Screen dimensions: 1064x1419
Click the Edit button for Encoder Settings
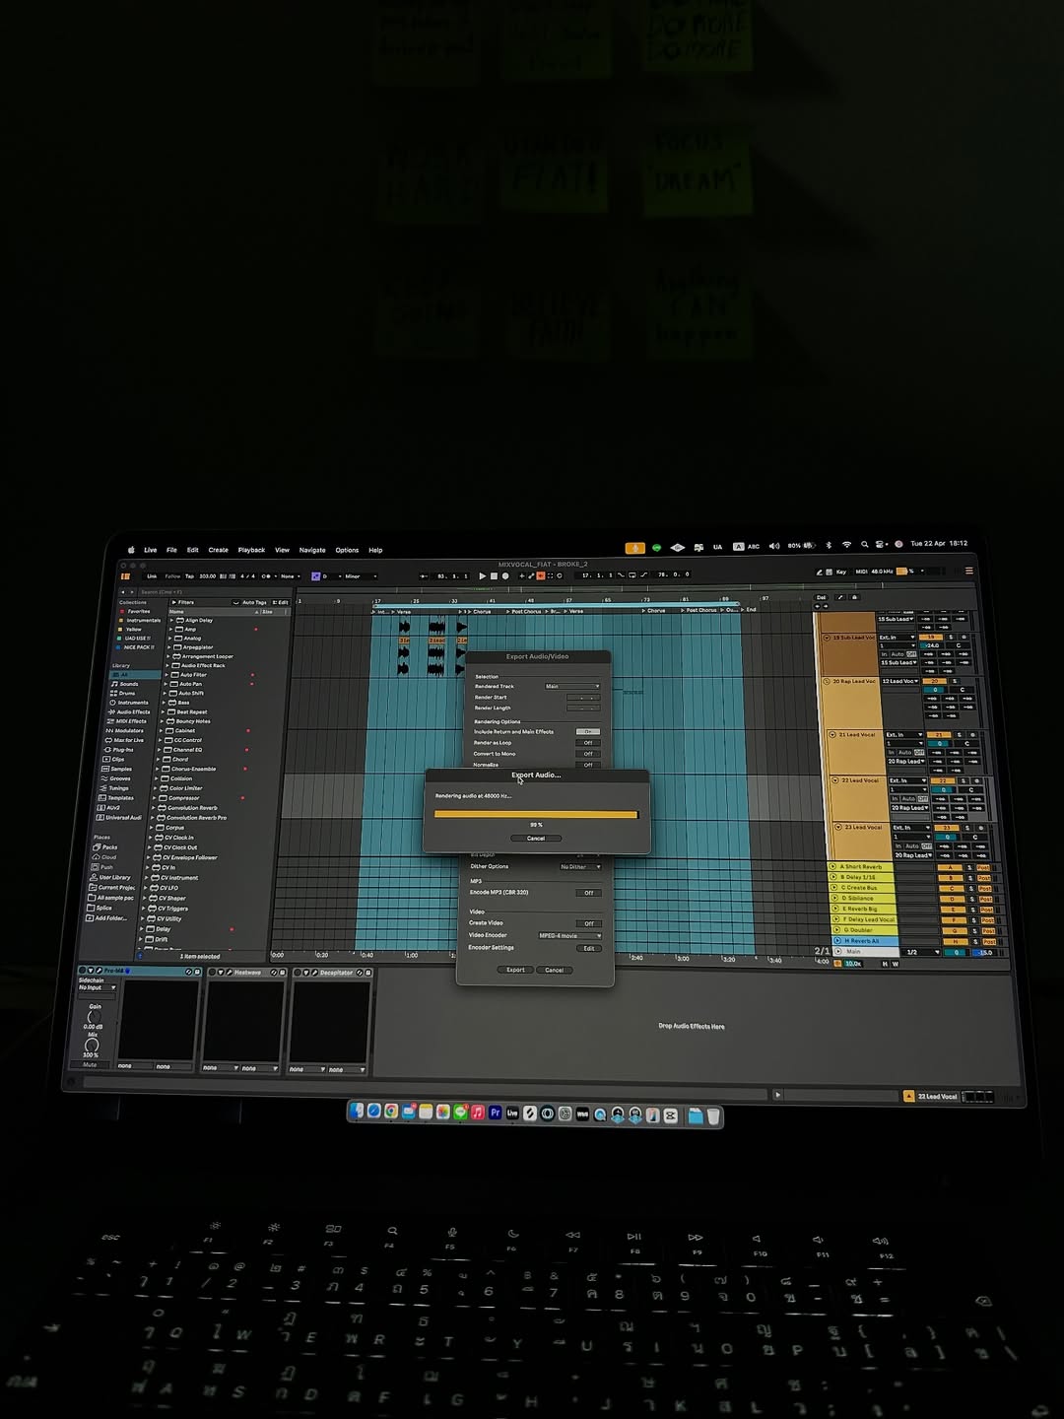tap(588, 948)
